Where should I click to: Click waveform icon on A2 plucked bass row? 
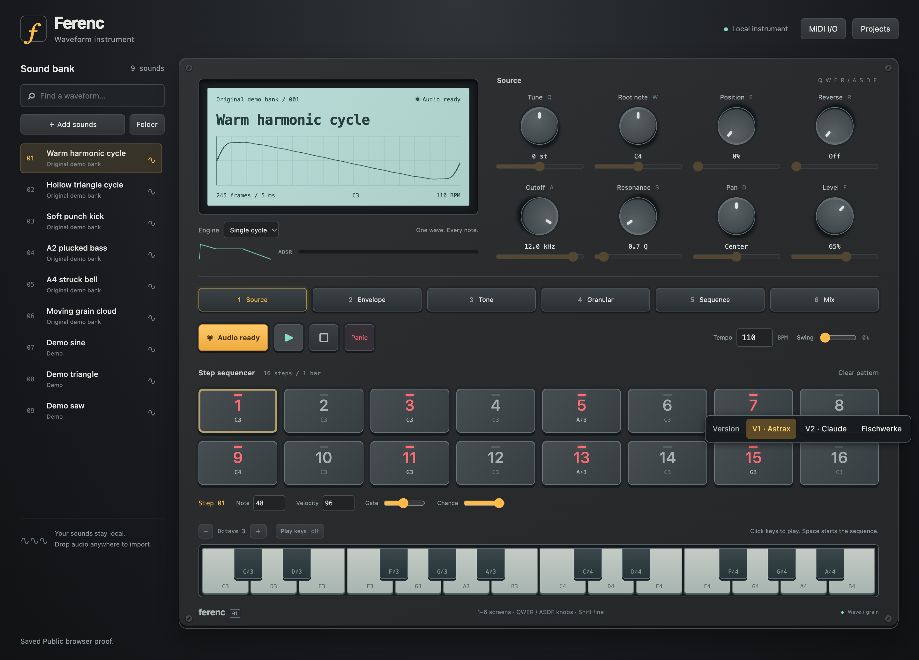coord(152,255)
